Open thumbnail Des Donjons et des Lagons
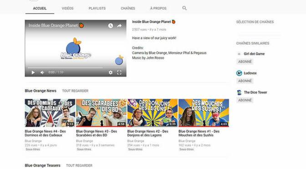 click(153, 113)
